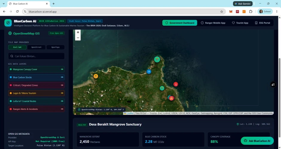Switch to Tourist App

point(240,23)
